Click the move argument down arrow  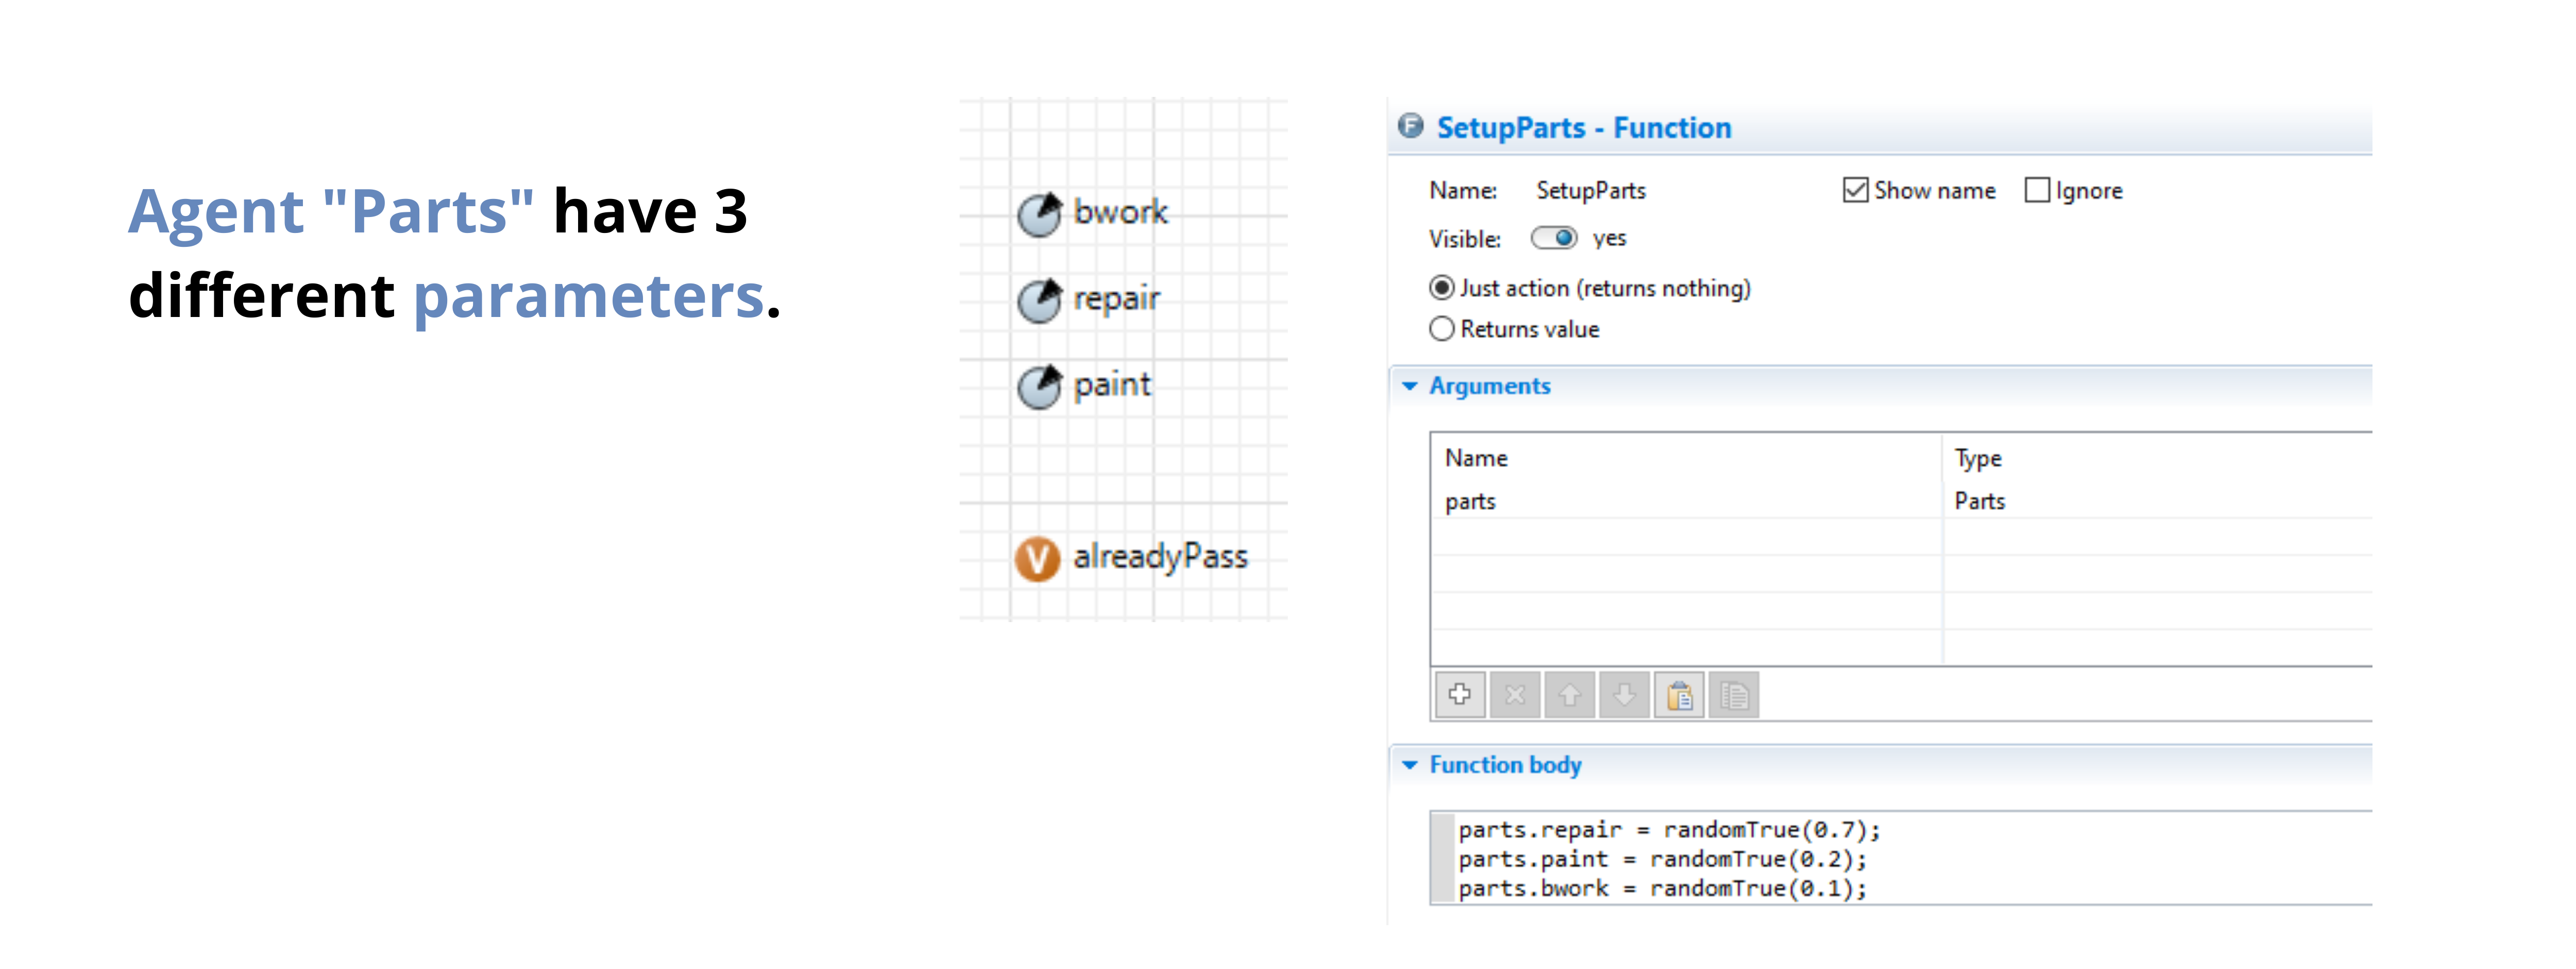click(x=1624, y=694)
